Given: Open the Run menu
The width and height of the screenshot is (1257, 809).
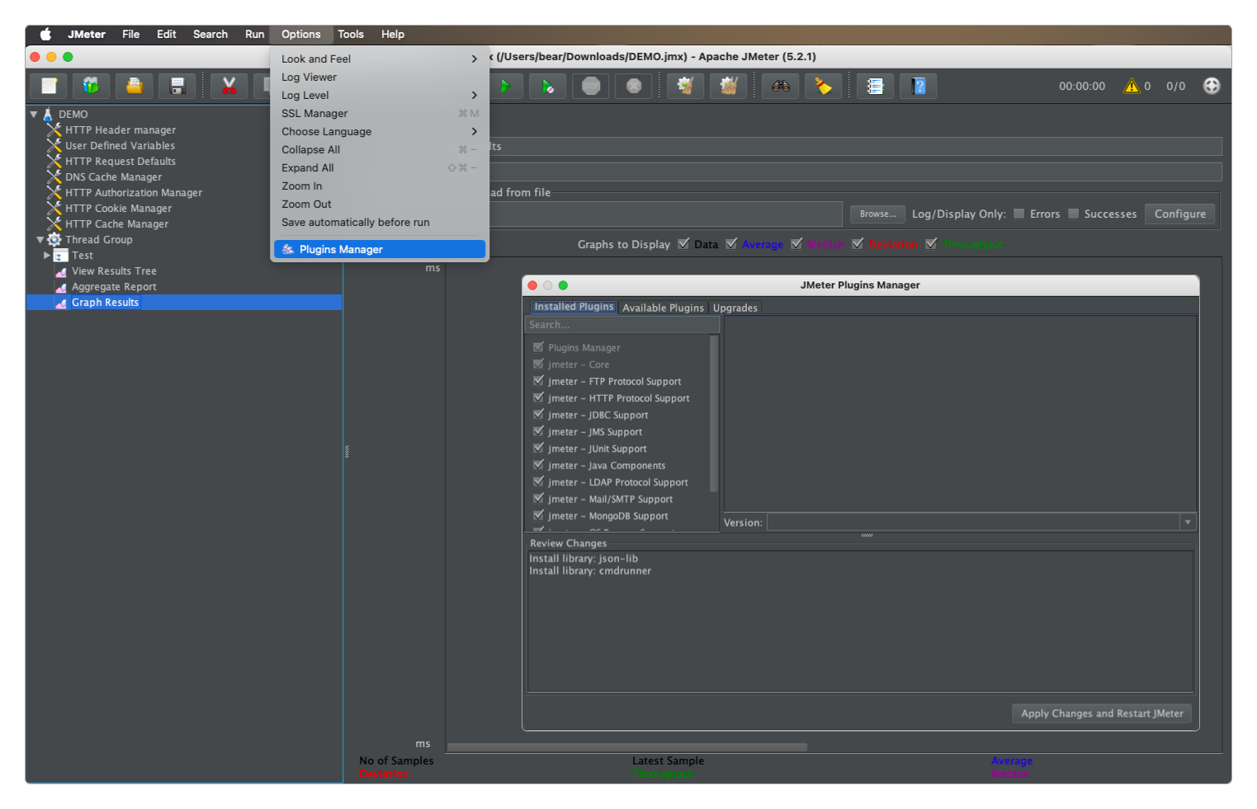Looking at the screenshot, I should tap(254, 34).
